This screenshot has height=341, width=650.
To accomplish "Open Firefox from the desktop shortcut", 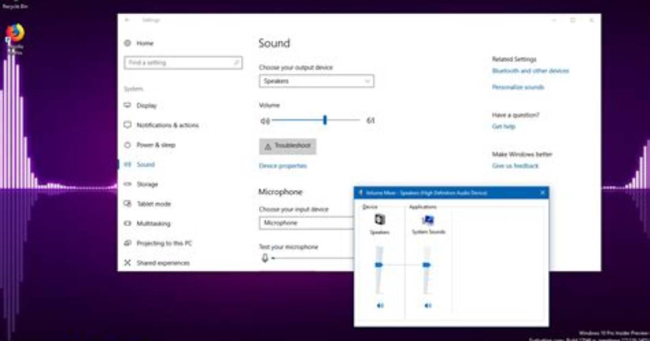I will point(15,34).
